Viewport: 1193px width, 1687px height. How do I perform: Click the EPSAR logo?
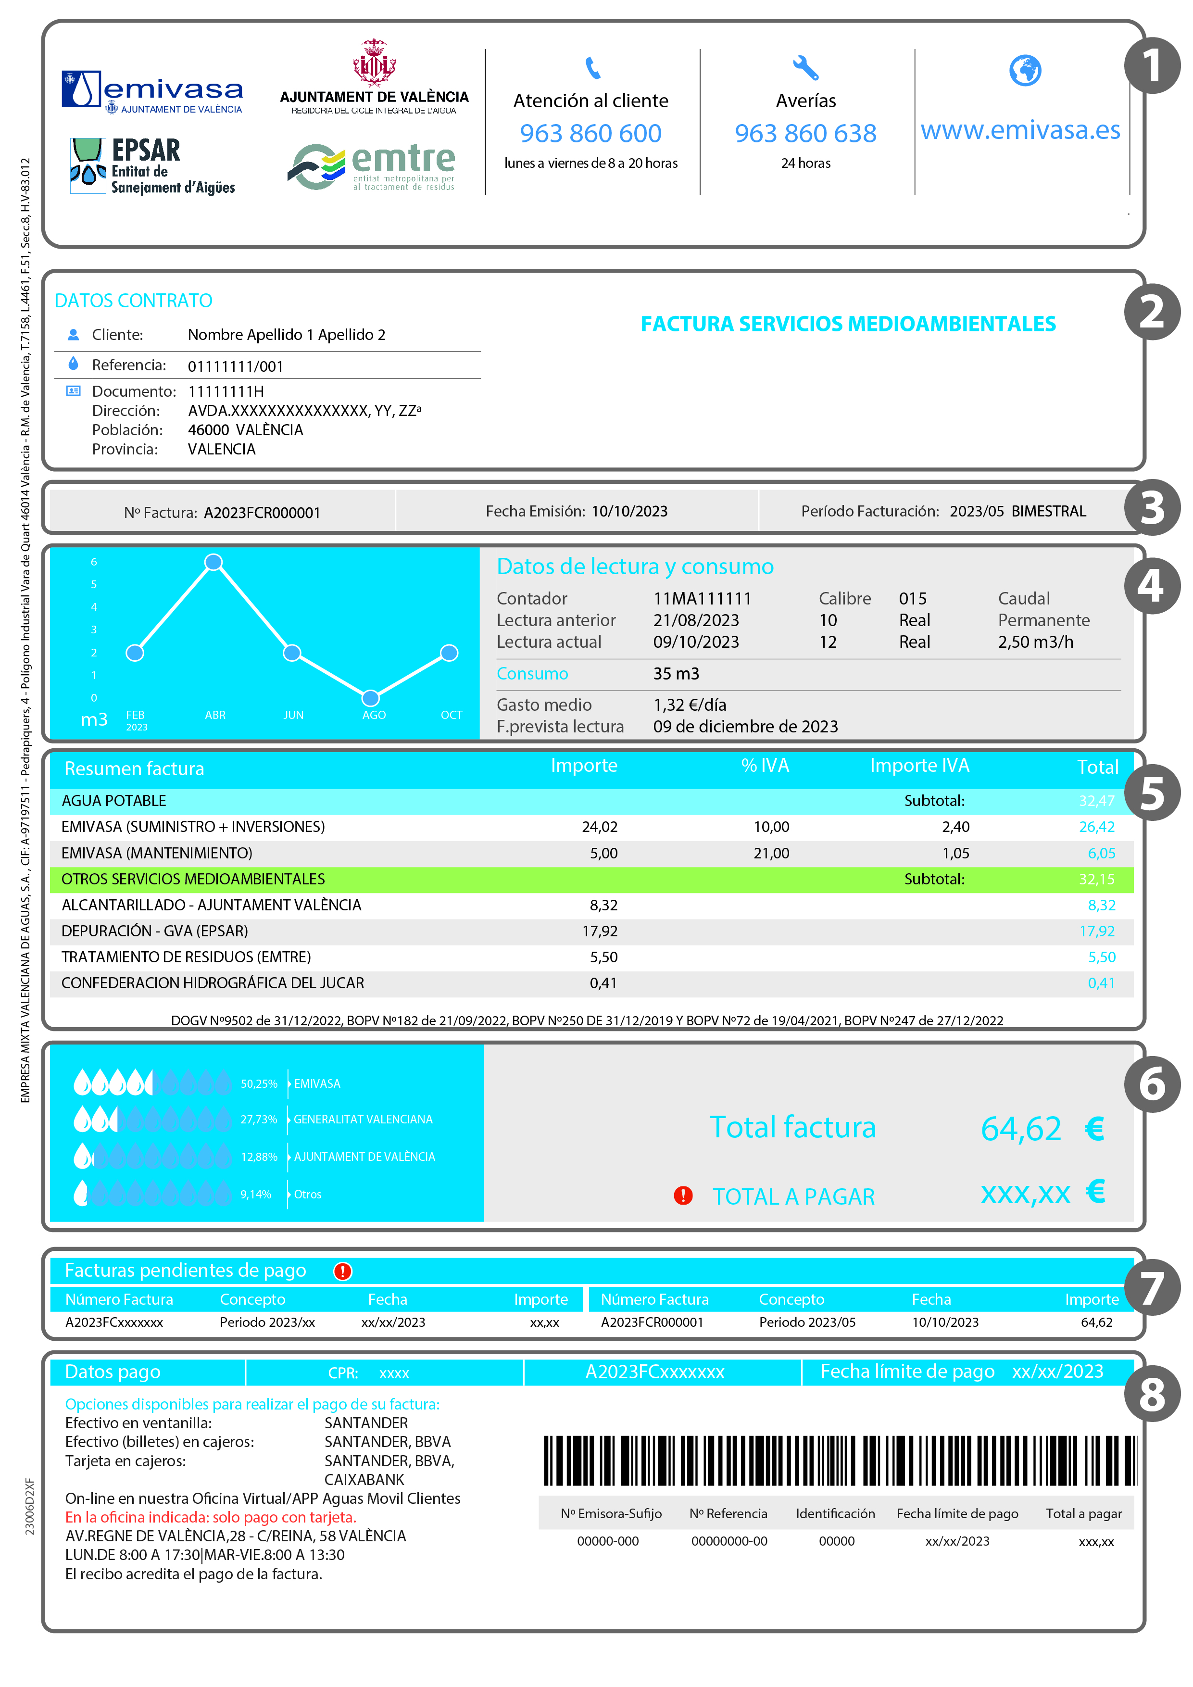point(152,167)
